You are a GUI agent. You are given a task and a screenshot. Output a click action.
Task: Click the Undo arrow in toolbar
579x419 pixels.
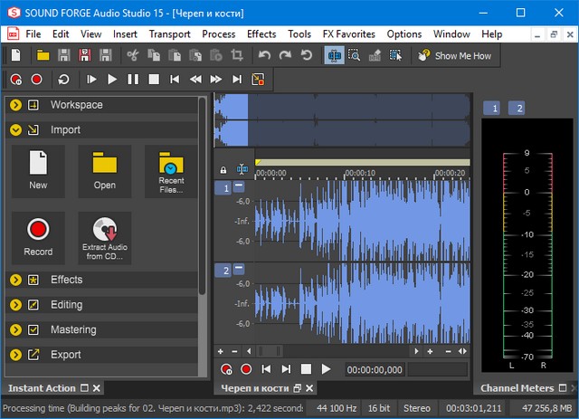tap(264, 56)
